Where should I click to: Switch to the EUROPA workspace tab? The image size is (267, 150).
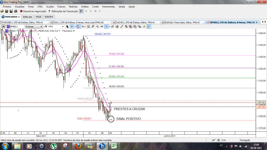click(x=49, y=17)
